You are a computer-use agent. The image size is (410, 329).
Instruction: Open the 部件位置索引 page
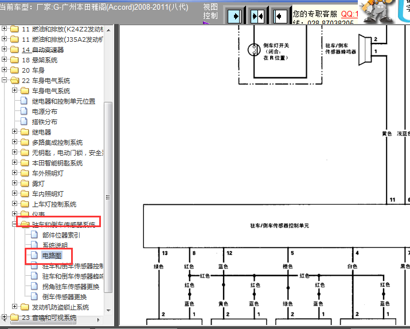(61, 235)
